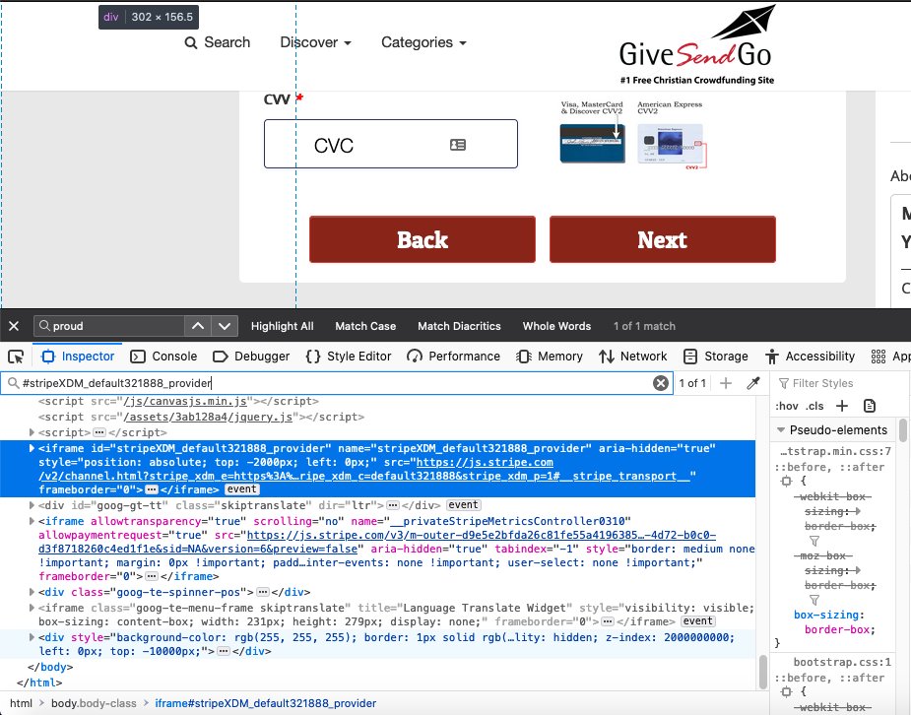Click the find bar text field containing 'proud'
This screenshot has width=911, height=715.
(x=109, y=326)
